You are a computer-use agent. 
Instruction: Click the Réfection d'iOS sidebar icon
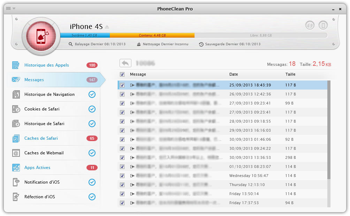point(16,197)
